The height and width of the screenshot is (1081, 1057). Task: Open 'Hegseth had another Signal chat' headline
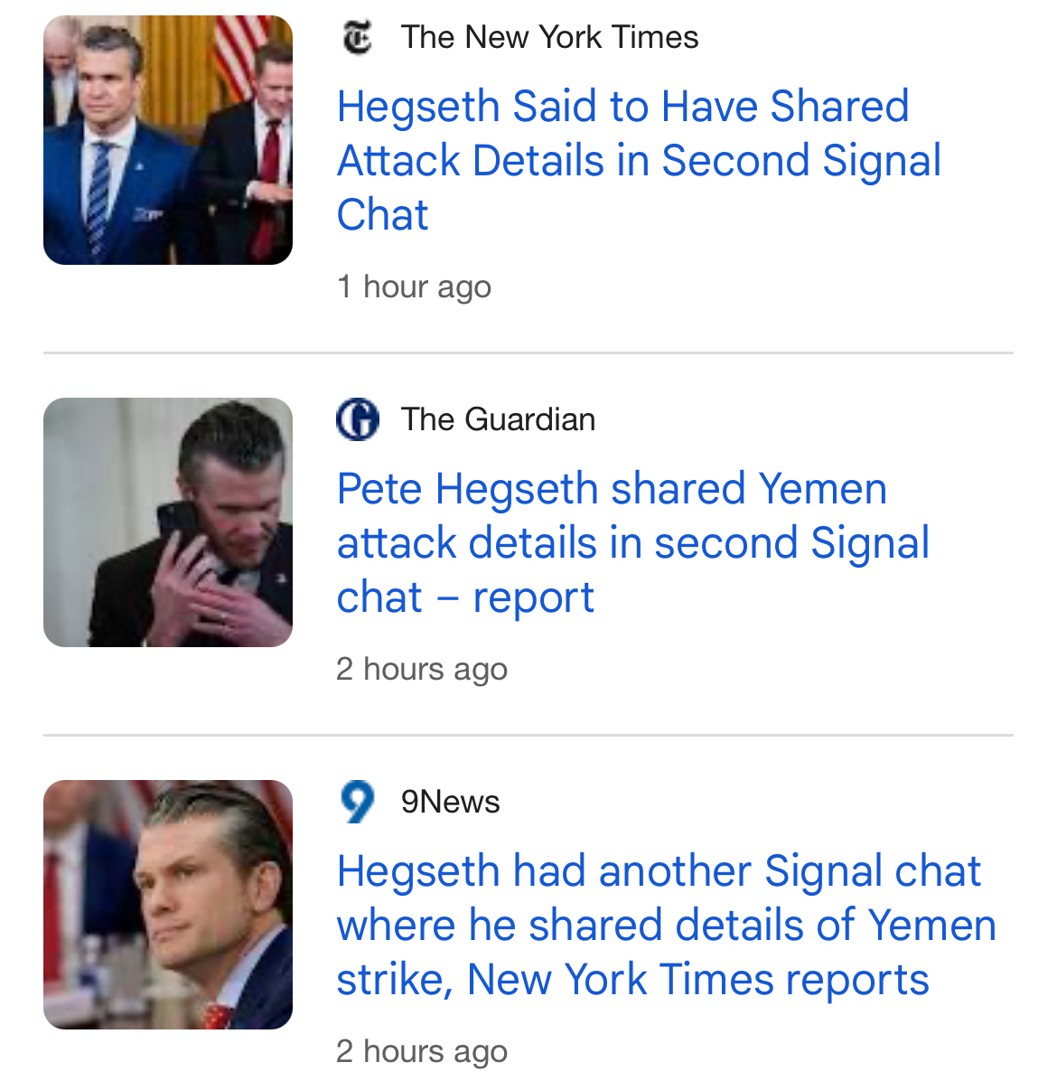pyautogui.click(x=659, y=871)
